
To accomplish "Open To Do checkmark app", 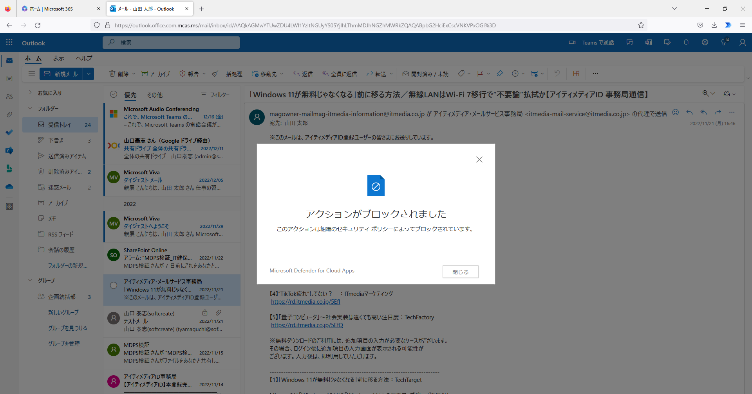I will tap(9, 133).
